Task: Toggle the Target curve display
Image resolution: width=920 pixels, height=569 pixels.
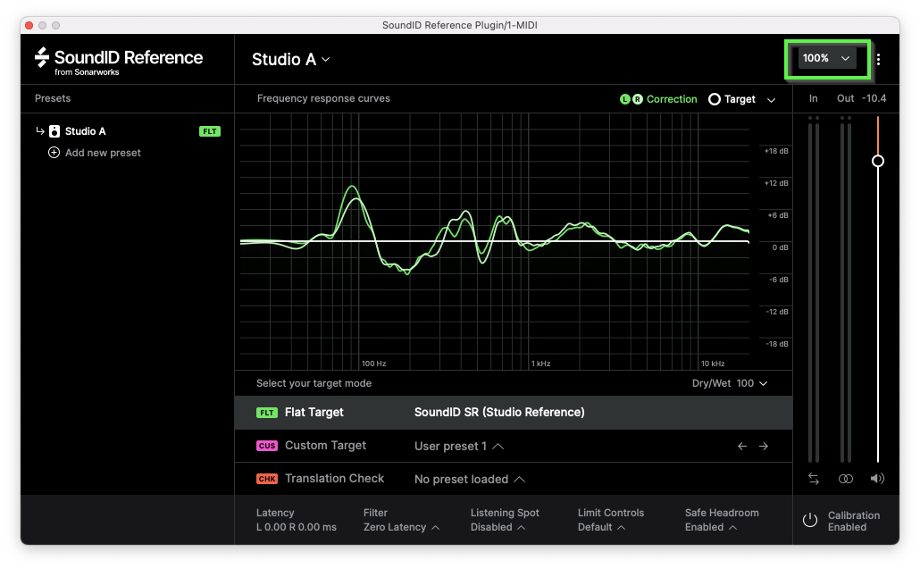Action: point(732,99)
